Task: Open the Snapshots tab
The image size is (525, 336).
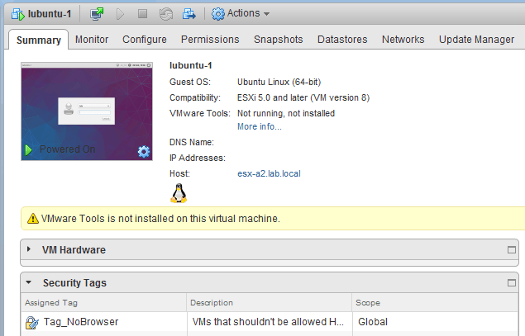Action: point(278,40)
